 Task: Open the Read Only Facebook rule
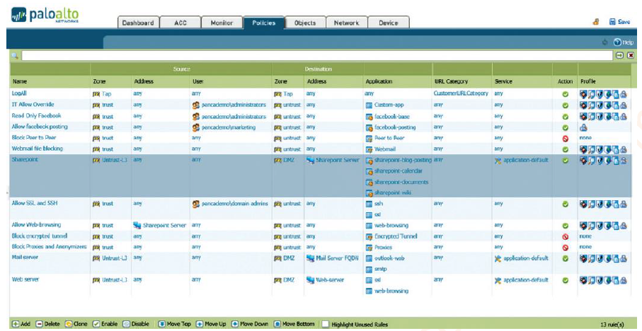[x=36, y=116]
